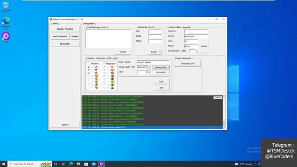Toggle the Positive select-all checkbox
The image size is (297, 167).
(x=89, y=64)
